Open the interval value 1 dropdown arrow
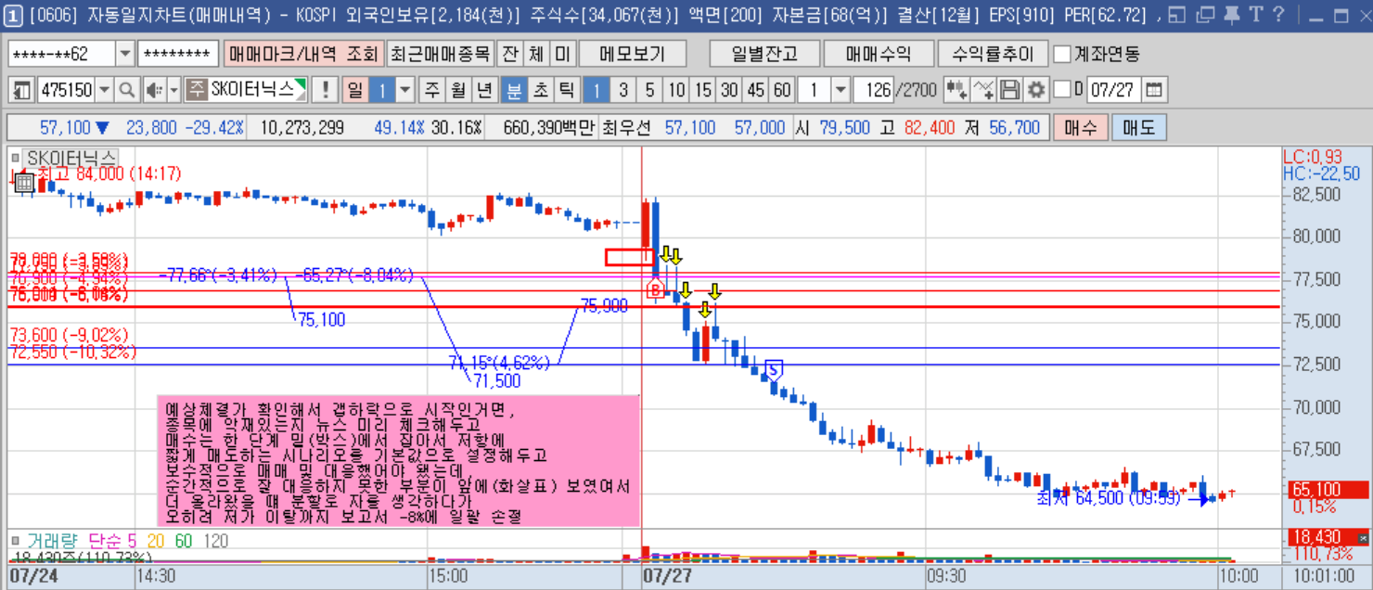The image size is (1373, 590). pyautogui.click(x=840, y=90)
